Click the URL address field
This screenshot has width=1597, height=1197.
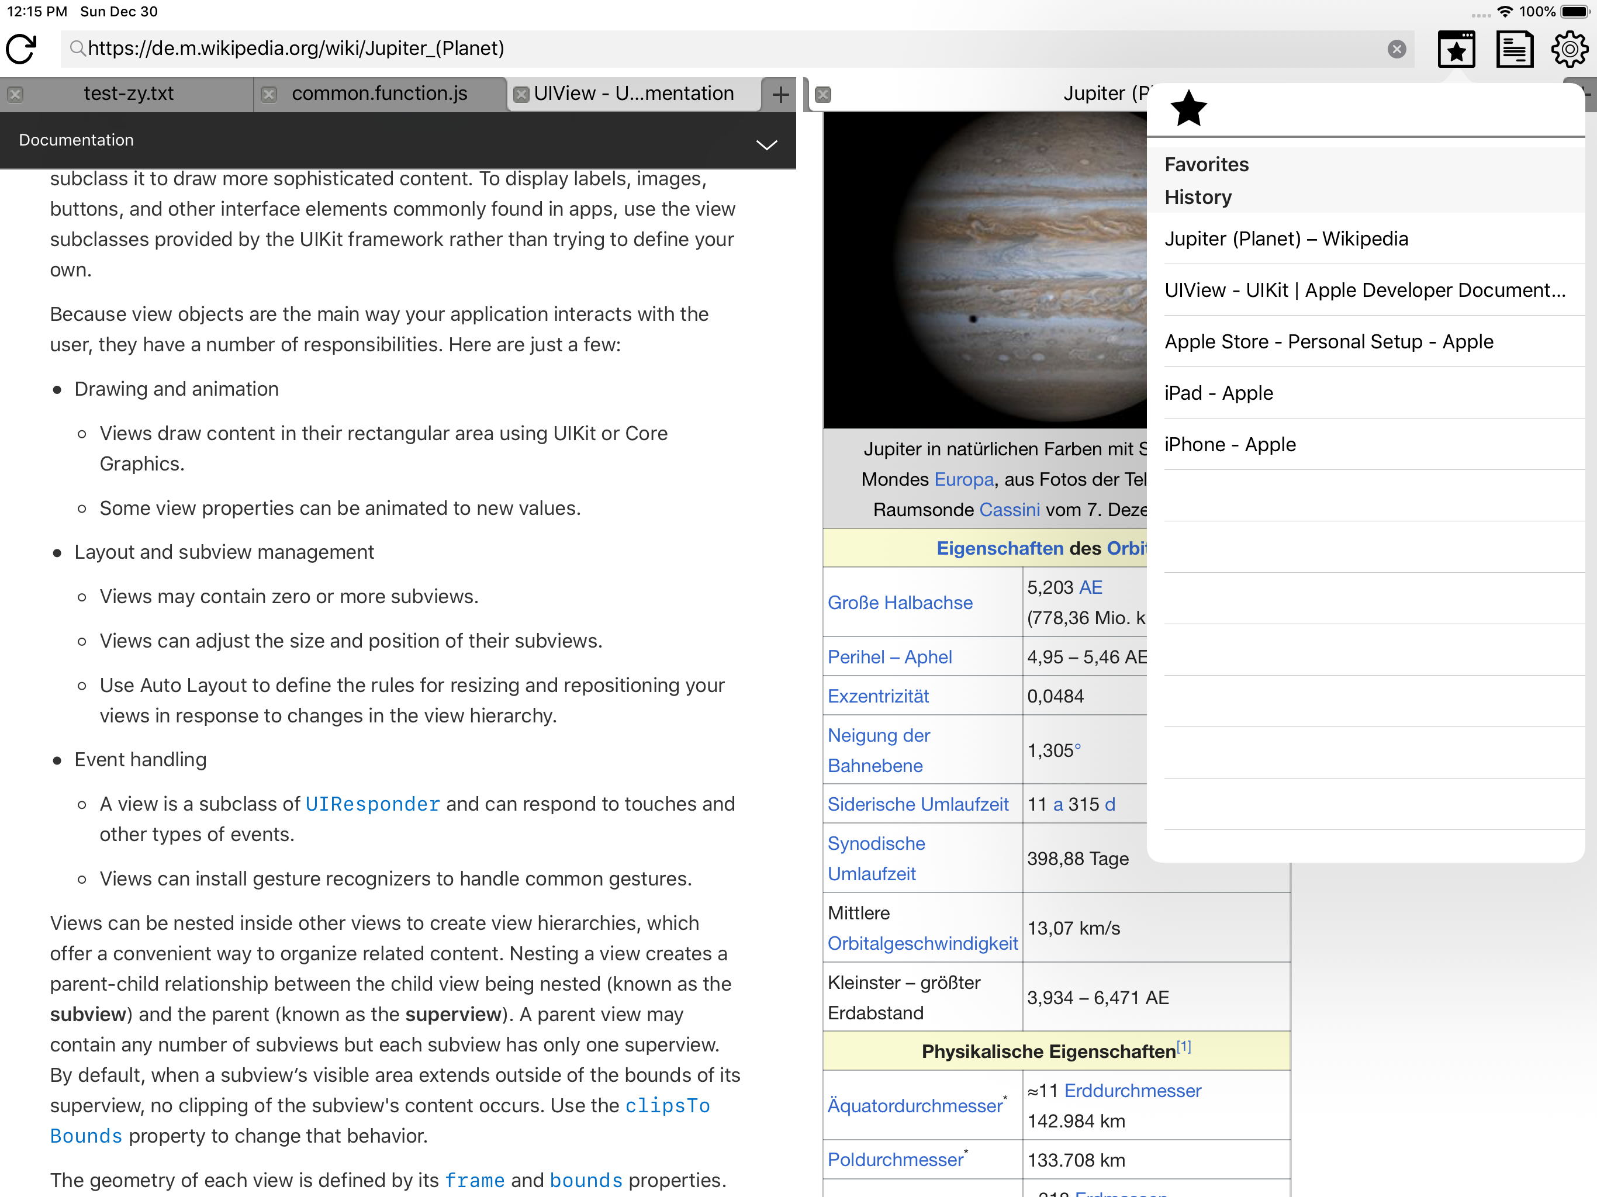tap(722, 49)
